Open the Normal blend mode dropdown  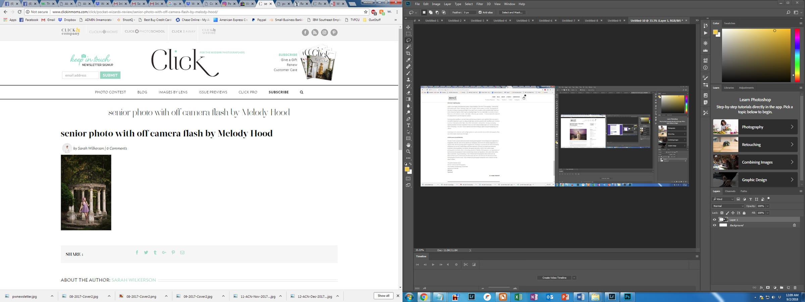click(x=728, y=206)
